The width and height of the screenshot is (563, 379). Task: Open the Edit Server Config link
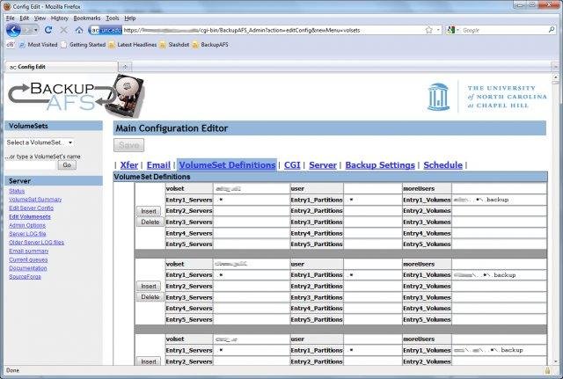coord(32,208)
